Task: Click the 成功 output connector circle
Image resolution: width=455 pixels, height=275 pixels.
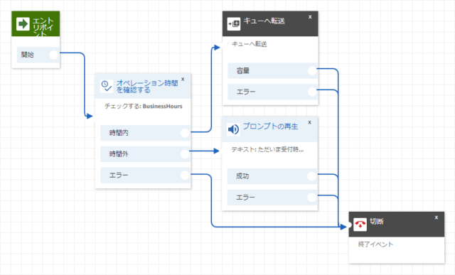Action: 311,176
